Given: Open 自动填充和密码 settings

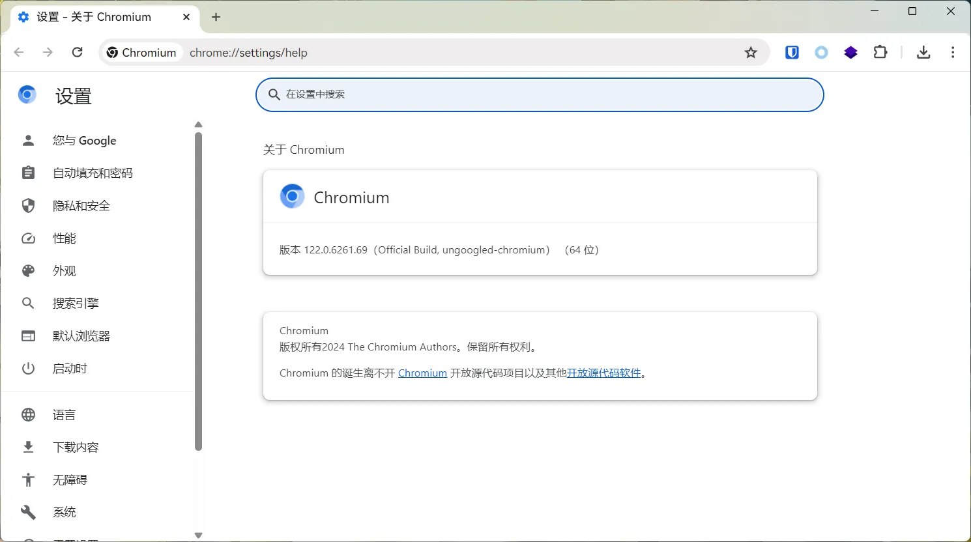Looking at the screenshot, I should click(x=93, y=173).
